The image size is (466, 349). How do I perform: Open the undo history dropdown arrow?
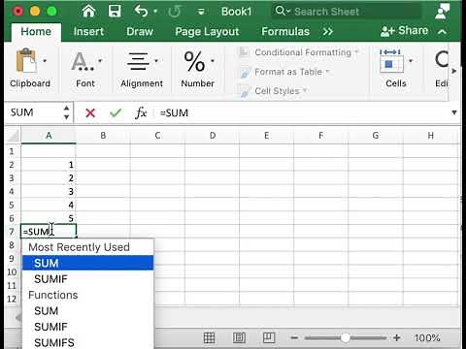tap(155, 12)
